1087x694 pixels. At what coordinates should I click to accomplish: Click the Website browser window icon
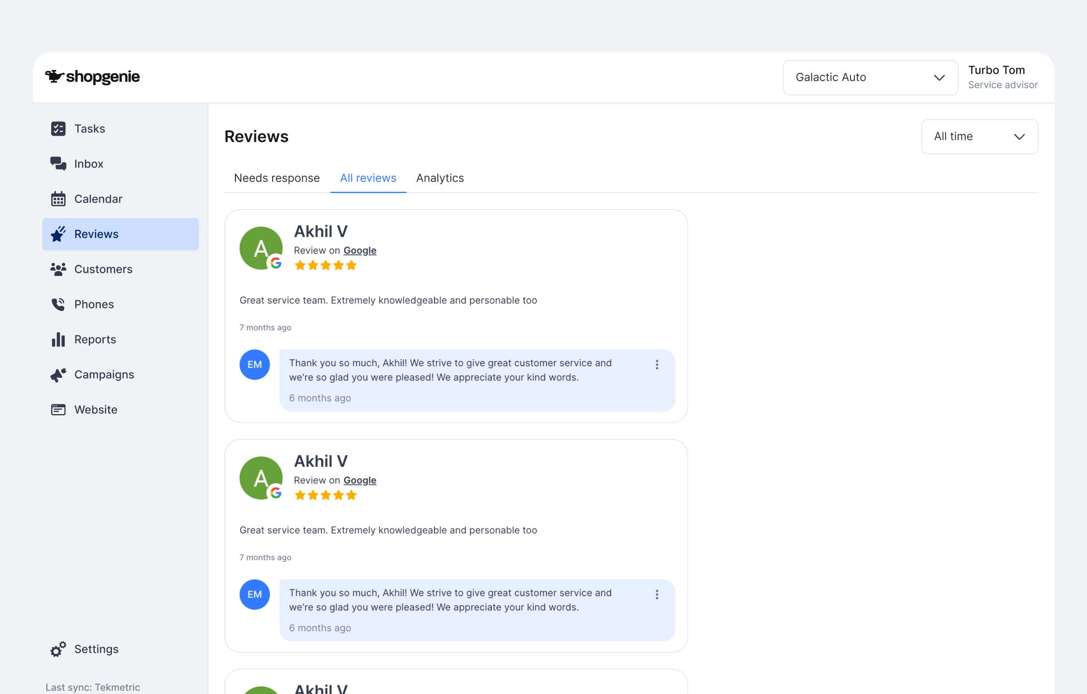pos(58,410)
